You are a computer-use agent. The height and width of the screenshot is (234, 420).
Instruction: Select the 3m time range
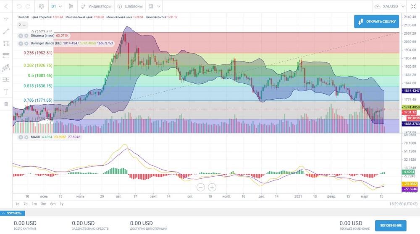click(x=43, y=204)
